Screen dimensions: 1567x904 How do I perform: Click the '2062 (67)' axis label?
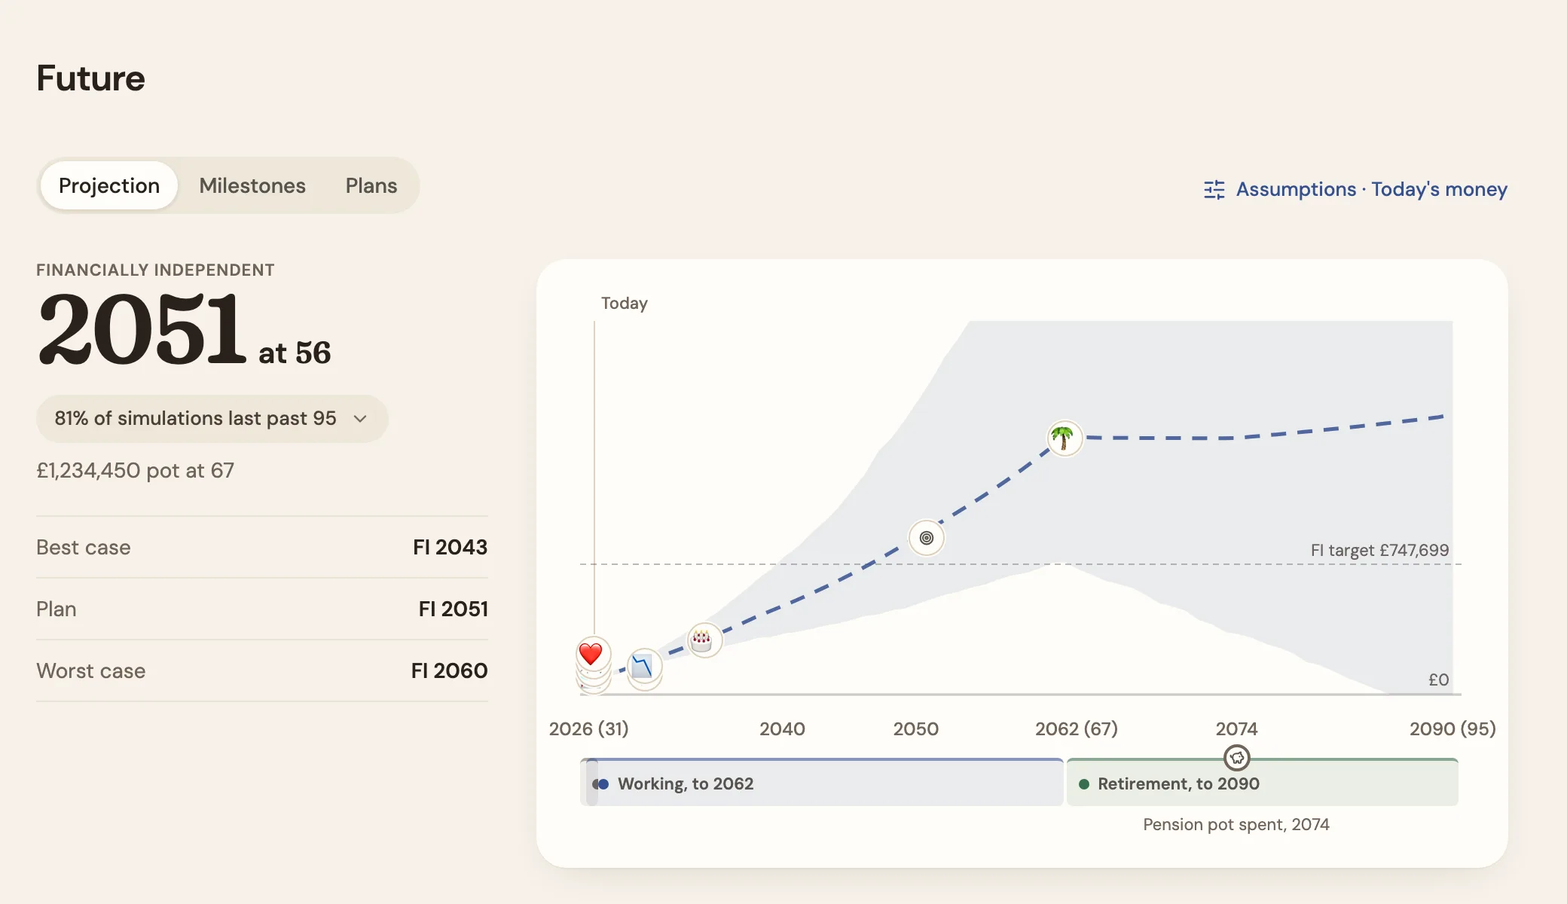point(1077,728)
